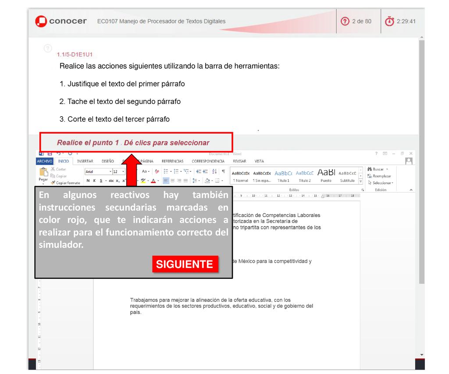The image size is (449, 374).
Task: Toggle justify paragraph alignment
Action: pyautogui.click(x=185, y=181)
